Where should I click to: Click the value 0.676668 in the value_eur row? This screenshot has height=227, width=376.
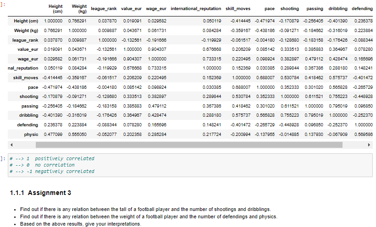click(212, 49)
